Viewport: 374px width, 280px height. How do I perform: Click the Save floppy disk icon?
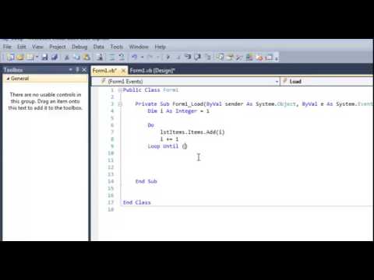pyautogui.click(x=45, y=57)
